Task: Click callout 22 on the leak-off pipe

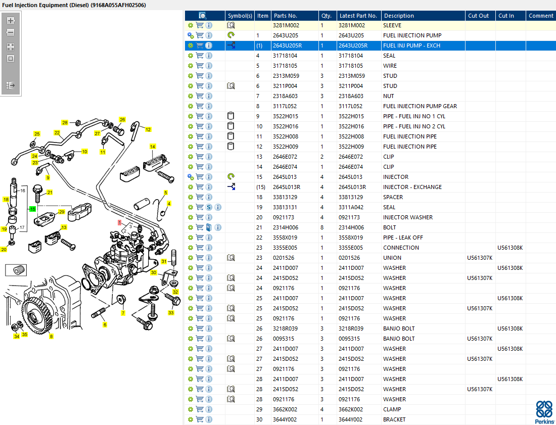Action: [57, 132]
